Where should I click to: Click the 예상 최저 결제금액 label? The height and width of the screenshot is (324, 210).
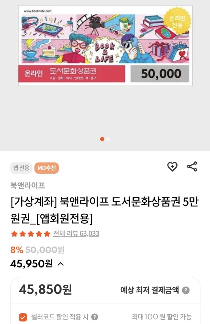click(x=150, y=290)
